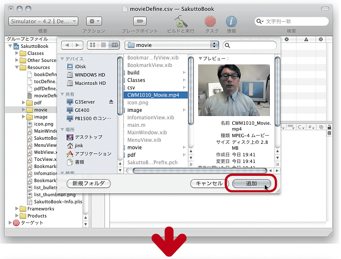The image size is (341, 259).
Task: Open the movie folder path popup
Action: point(172,45)
